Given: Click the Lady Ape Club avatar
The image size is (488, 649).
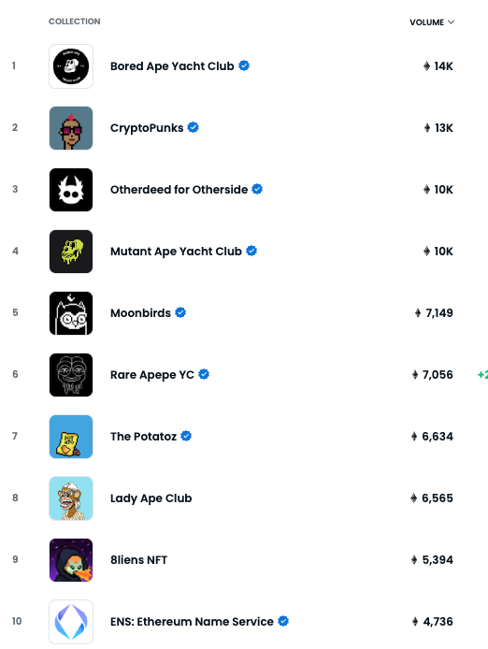Looking at the screenshot, I should tap(71, 498).
